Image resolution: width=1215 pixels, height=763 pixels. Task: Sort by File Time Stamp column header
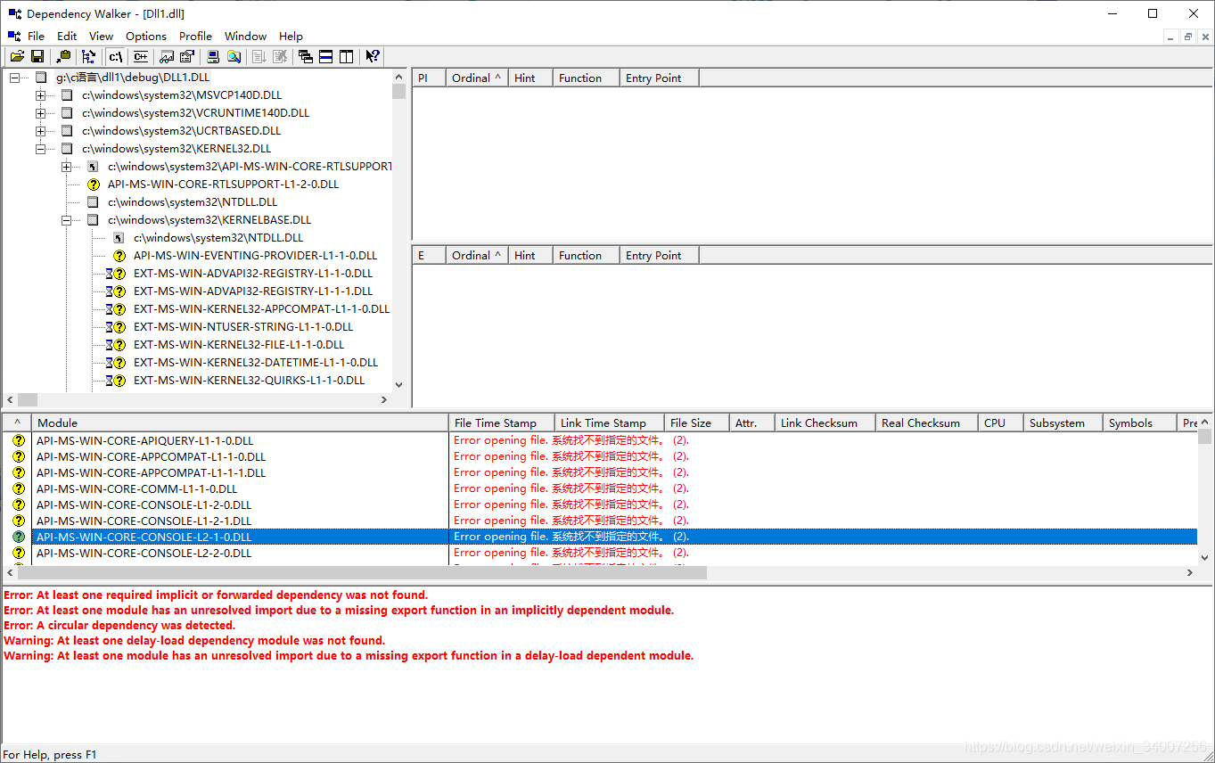click(x=502, y=423)
